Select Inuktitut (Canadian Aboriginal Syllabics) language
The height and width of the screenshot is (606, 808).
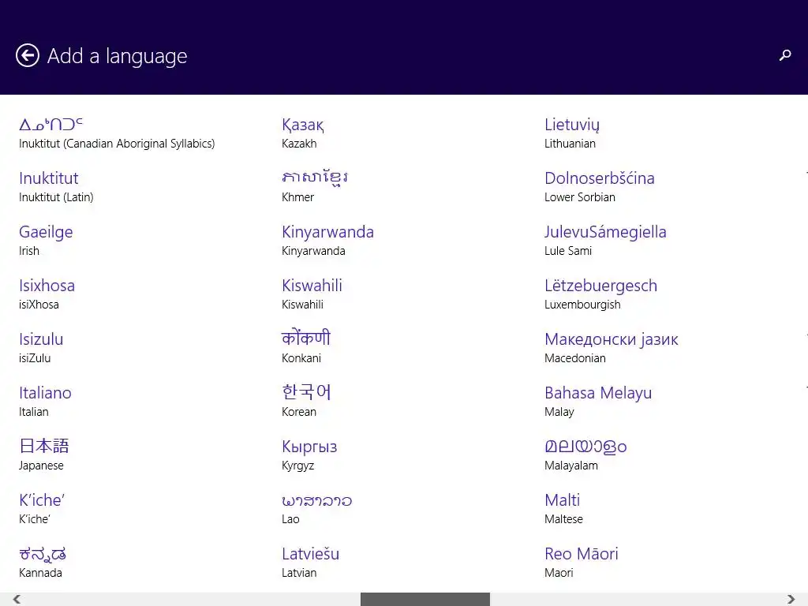pyautogui.click(x=117, y=133)
